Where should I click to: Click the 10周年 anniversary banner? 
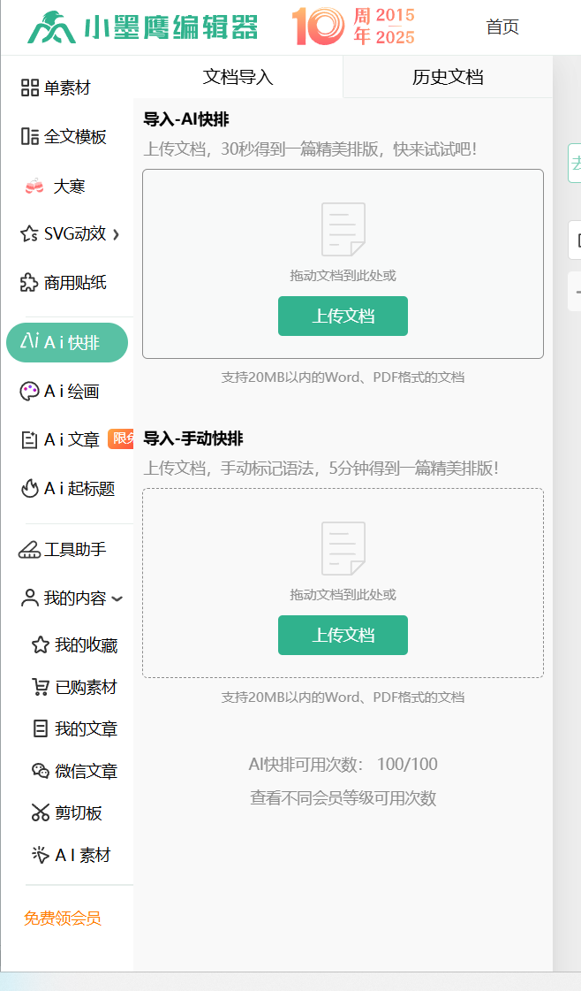tap(353, 27)
